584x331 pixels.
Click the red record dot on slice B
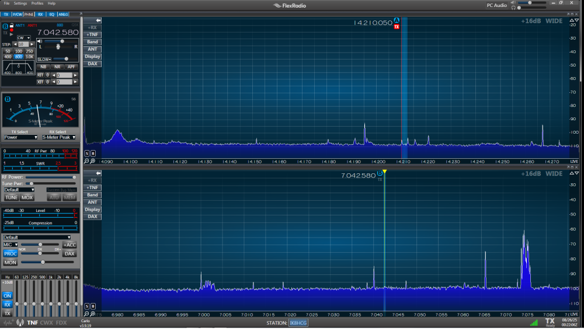tap(12, 30)
